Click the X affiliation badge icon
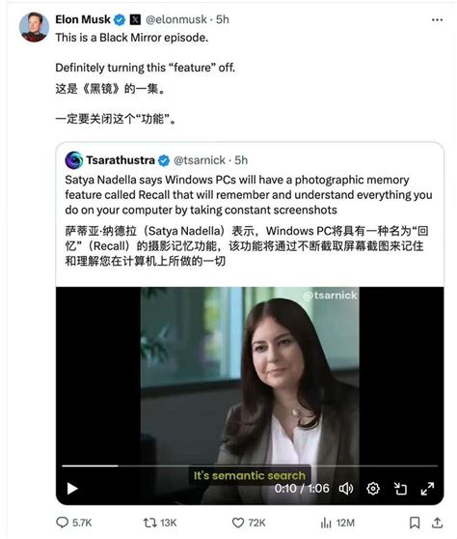The width and height of the screenshot is (457, 539). point(135,20)
